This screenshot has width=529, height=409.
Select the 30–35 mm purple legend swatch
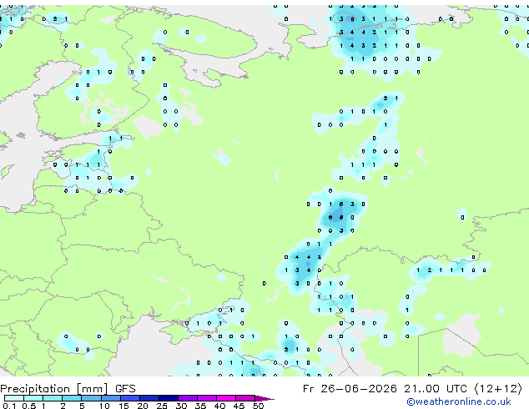(188, 398)
